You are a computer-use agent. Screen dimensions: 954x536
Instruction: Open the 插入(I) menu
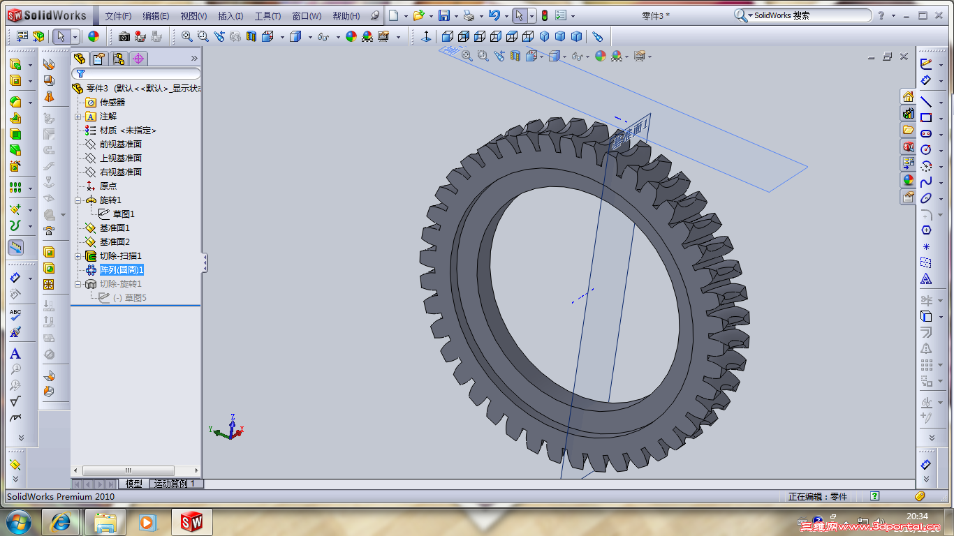(230, 16)
